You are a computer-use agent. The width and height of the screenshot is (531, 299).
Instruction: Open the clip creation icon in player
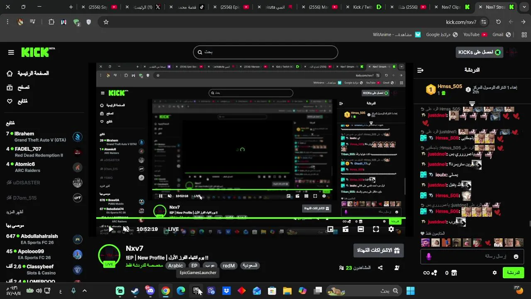pos(345,229)
